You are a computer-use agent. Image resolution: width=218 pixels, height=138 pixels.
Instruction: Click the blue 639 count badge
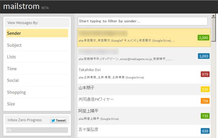(x=205, y=131)
